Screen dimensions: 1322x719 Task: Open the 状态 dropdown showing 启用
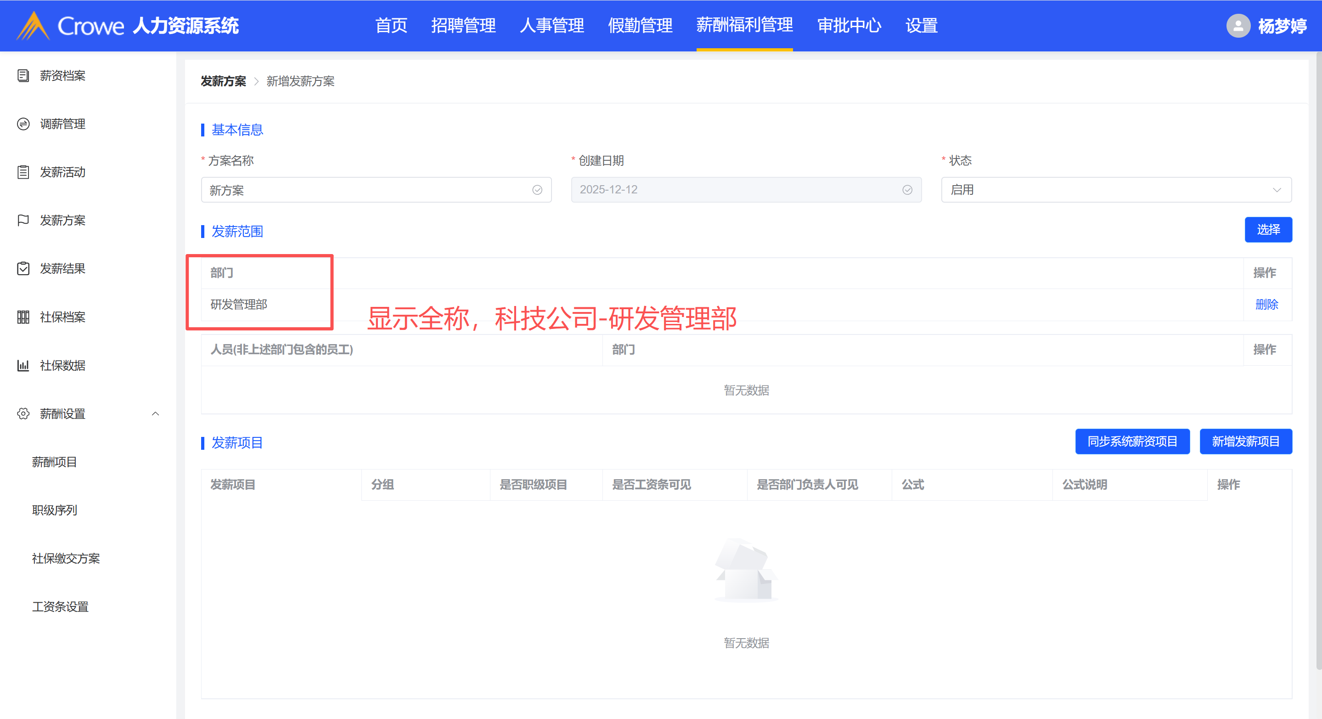[1116, 189]
